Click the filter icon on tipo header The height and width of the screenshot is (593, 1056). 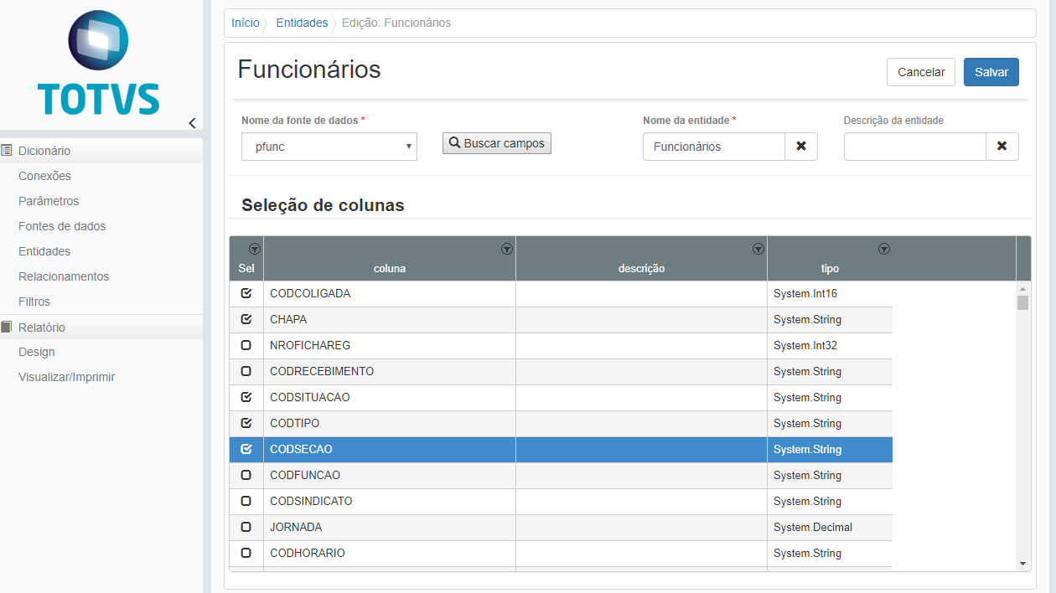click(x=883, y=249)
